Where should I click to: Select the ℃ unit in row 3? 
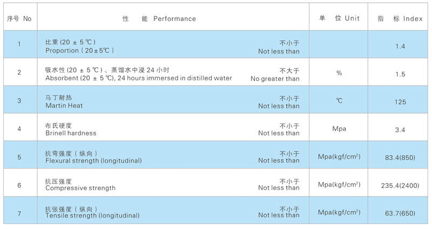[339, 101]
